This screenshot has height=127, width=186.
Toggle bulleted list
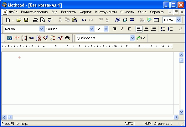point(163,29)
